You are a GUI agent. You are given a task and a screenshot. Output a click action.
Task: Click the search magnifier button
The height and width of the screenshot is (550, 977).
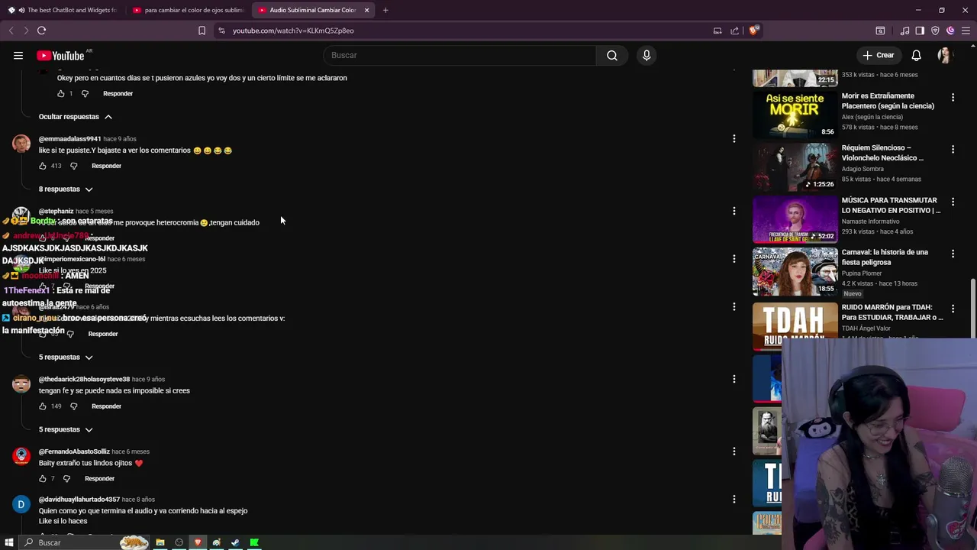[612, 55]
